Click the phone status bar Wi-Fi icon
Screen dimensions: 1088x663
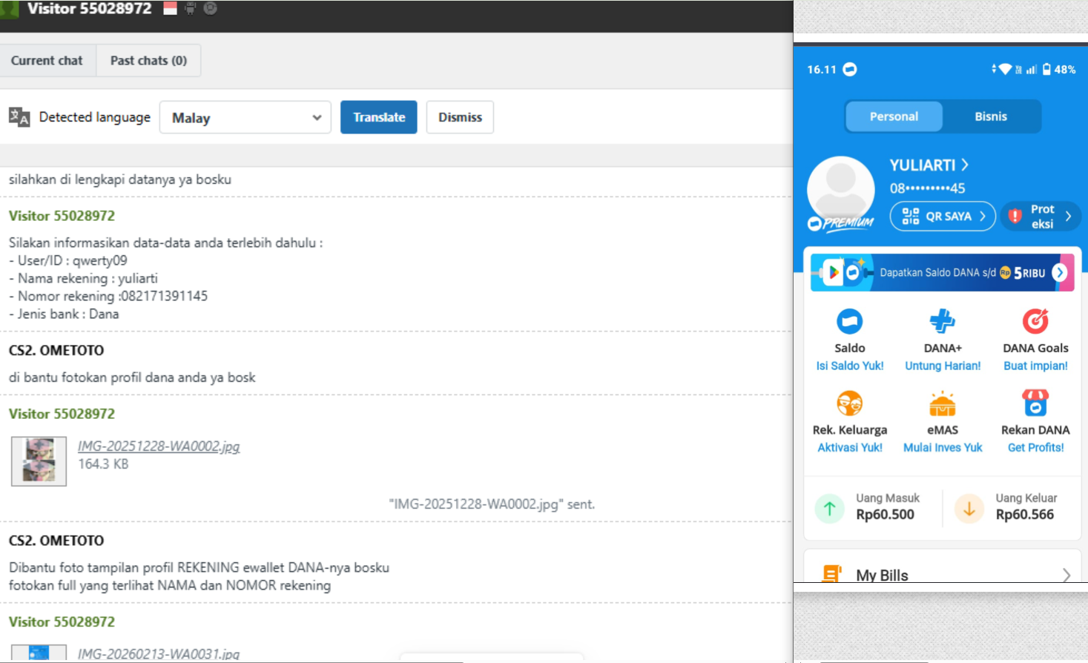click(1005, 69)
